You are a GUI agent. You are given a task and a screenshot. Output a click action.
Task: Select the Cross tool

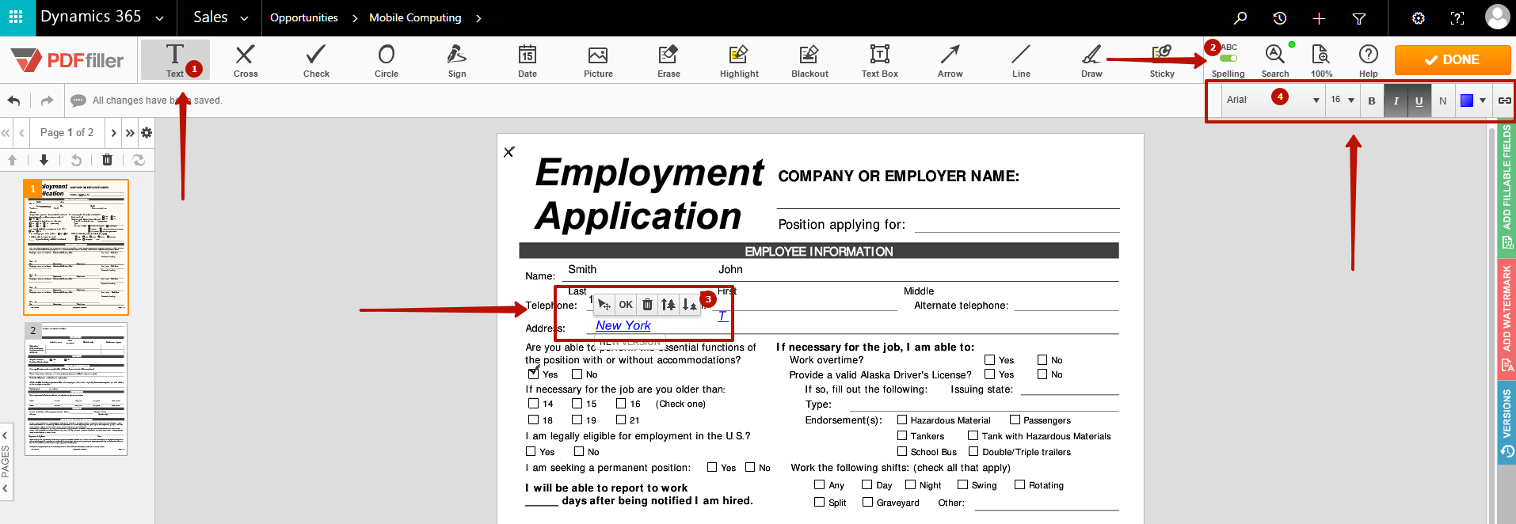coord(246,59)
